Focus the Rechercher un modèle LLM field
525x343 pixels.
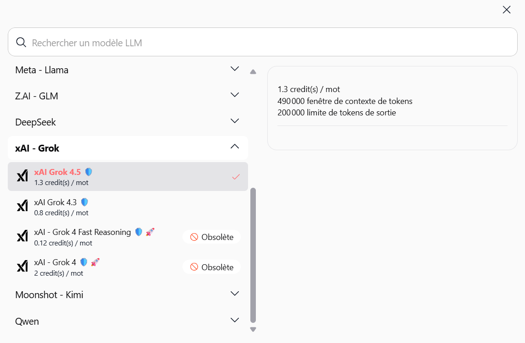coord(262,42)
